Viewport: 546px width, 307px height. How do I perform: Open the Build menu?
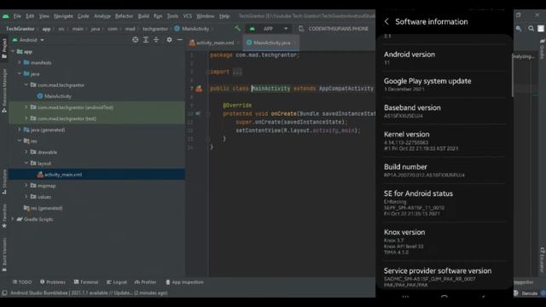point(143,16)
